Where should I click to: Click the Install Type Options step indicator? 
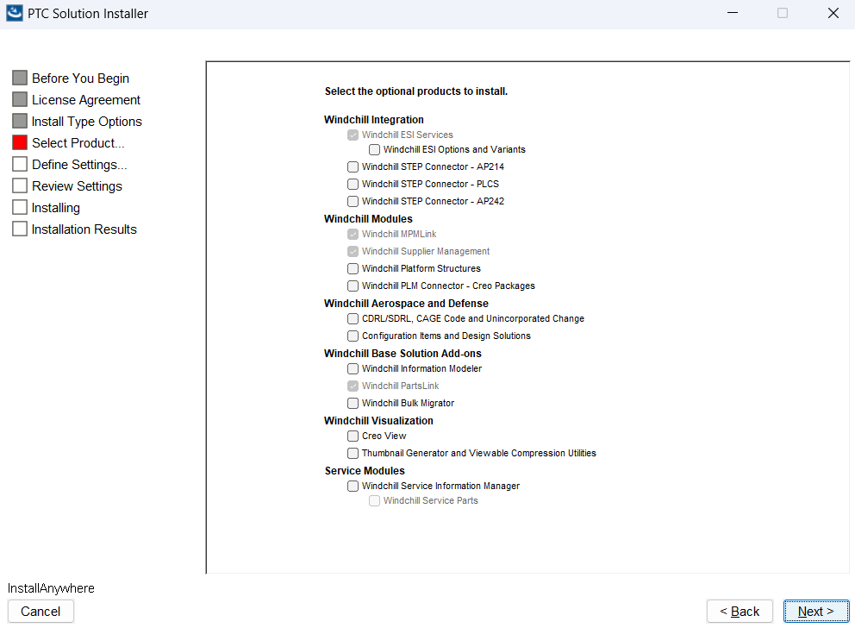pos(20,121)
